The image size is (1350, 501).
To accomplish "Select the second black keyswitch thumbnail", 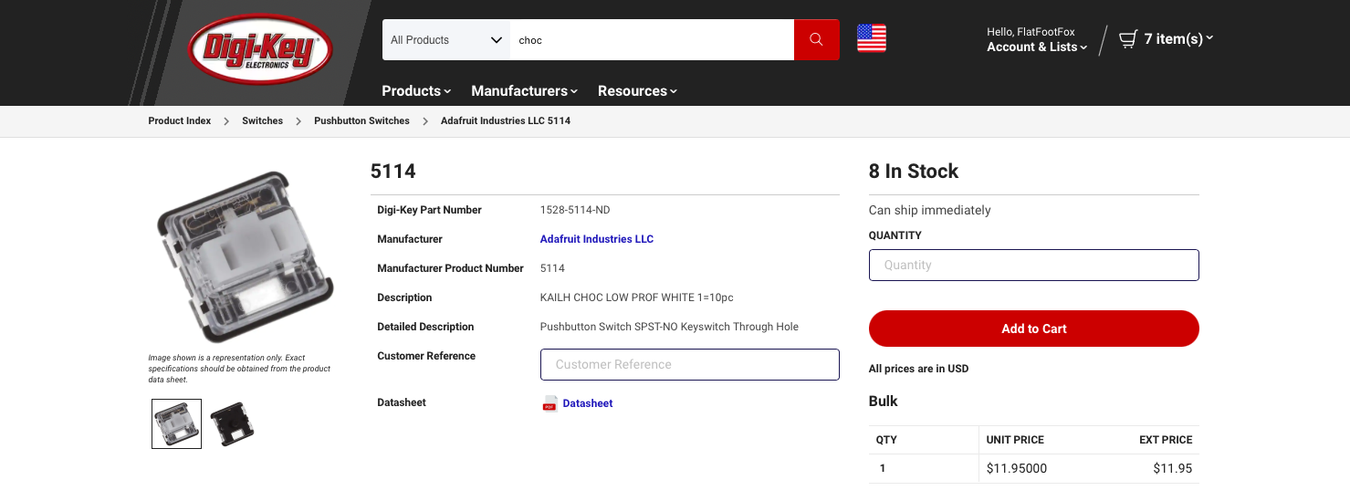I will click(x=232, y=423).
